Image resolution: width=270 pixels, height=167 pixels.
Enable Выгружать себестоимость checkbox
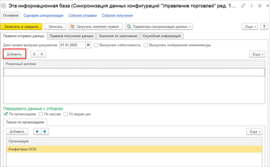[x=96, y=45]
